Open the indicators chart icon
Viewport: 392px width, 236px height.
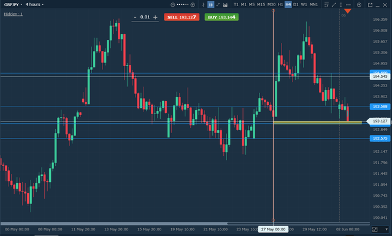[x=225, y=5]
